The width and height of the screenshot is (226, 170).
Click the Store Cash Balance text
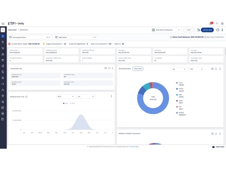tap(188, 37)
